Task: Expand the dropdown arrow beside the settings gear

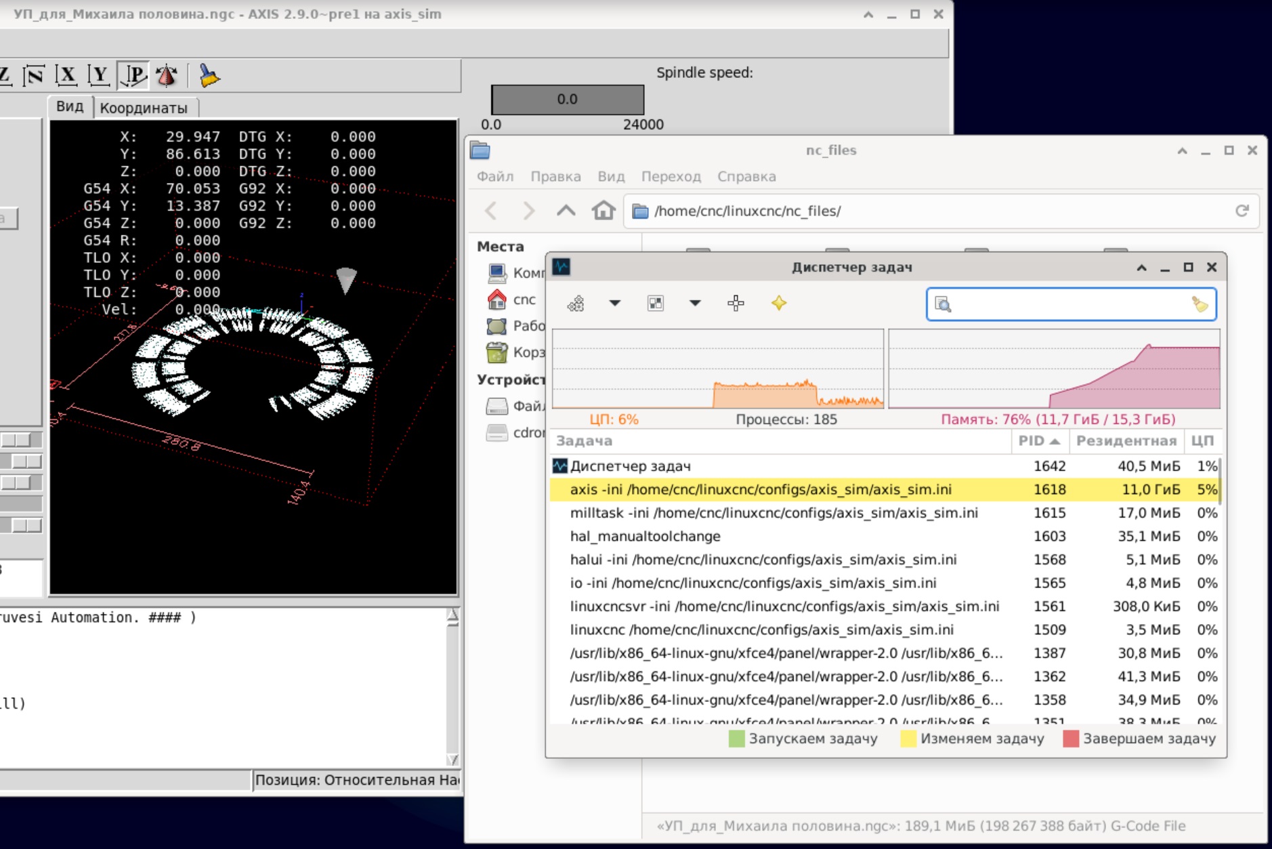Action: (614, 304)
